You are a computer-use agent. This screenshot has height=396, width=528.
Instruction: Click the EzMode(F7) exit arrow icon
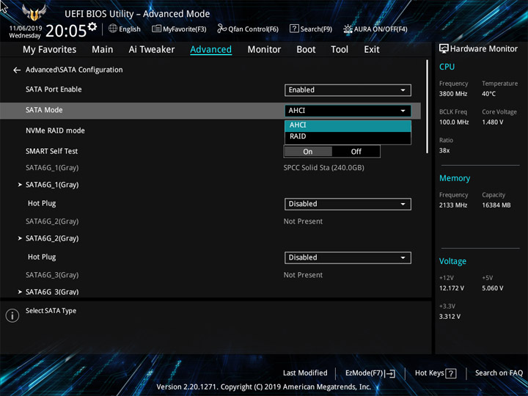390,373
